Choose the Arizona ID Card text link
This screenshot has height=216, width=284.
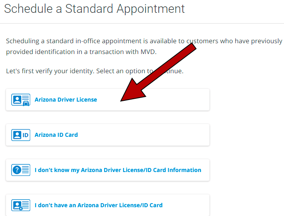[x=56, y=135]
